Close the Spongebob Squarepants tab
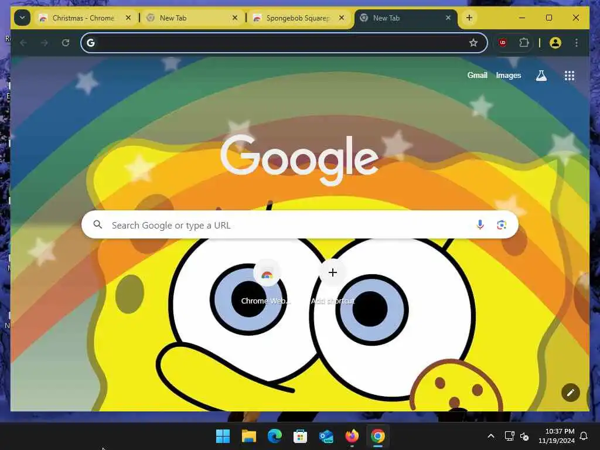Image resolution: width=600 pixels, height=450 pixels. (342, 18)
